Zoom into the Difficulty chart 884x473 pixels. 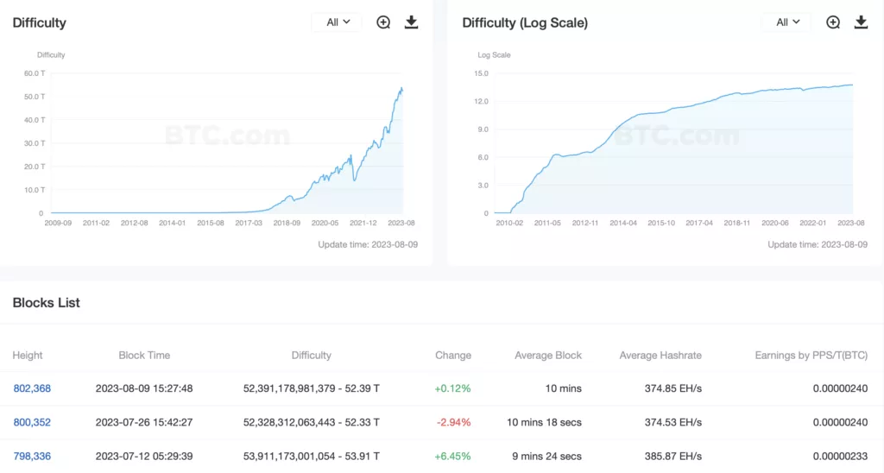point(383,22)
